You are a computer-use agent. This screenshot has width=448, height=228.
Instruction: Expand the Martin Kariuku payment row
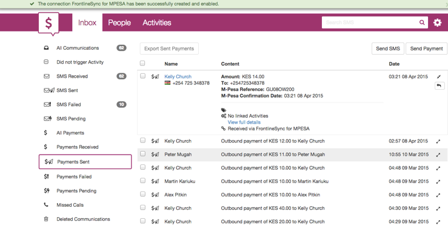coord(438,182)
